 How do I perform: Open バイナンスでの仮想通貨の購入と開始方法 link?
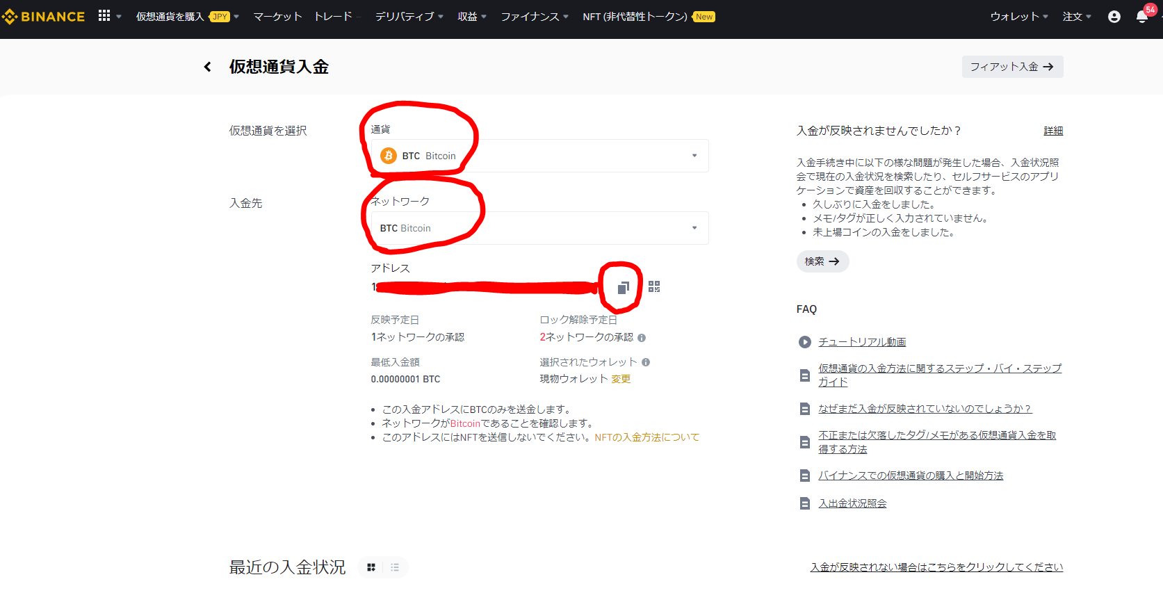tap(911, 476)
